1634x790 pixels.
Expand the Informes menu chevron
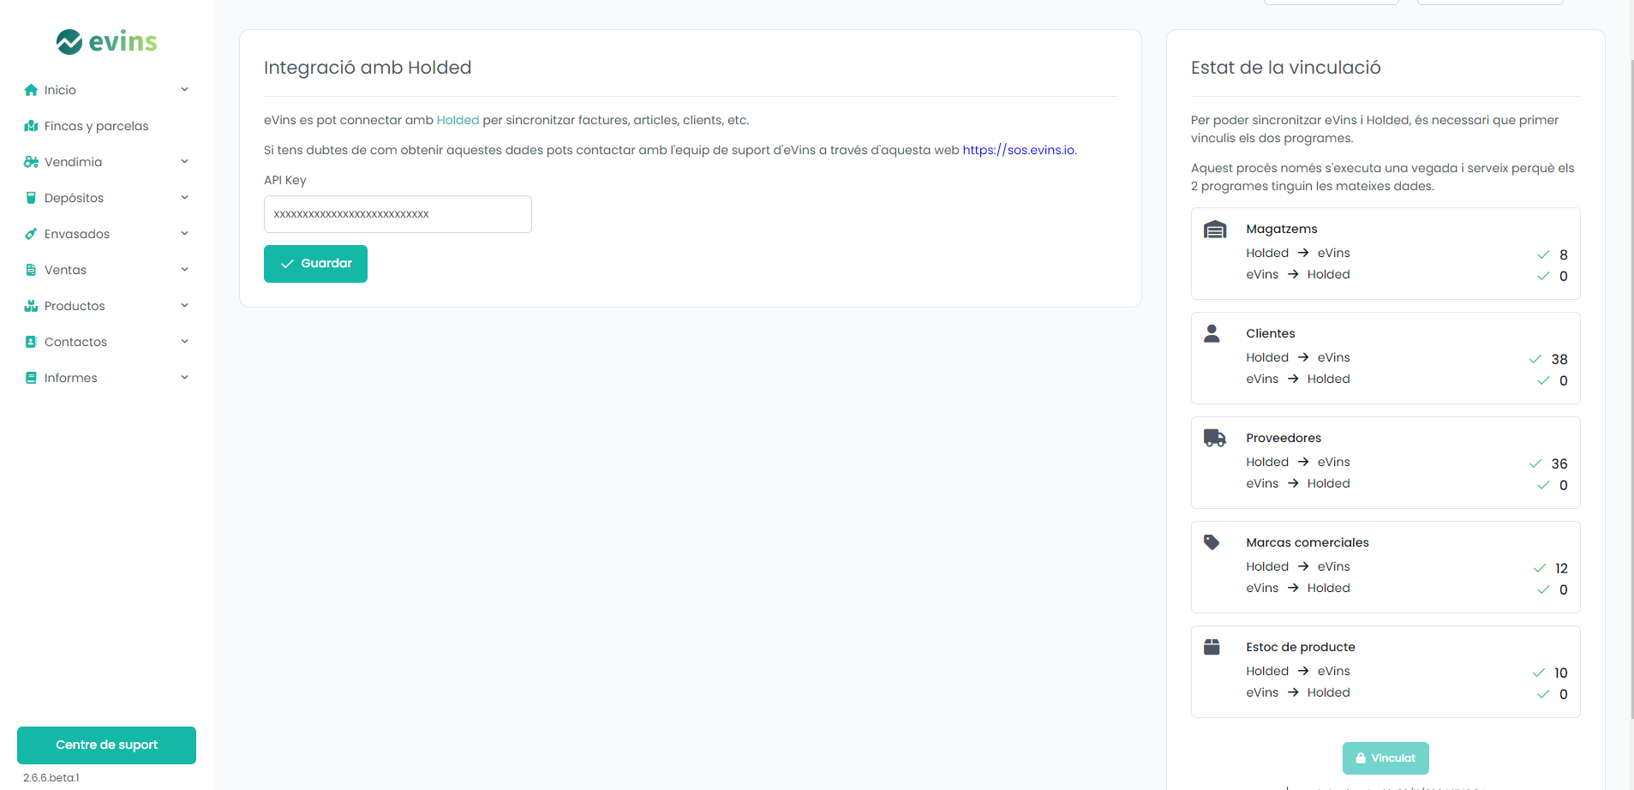[x=184, y=378]
